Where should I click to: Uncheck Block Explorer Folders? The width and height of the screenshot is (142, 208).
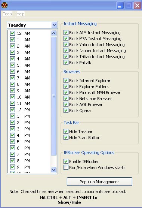click(x=66, y=86)
